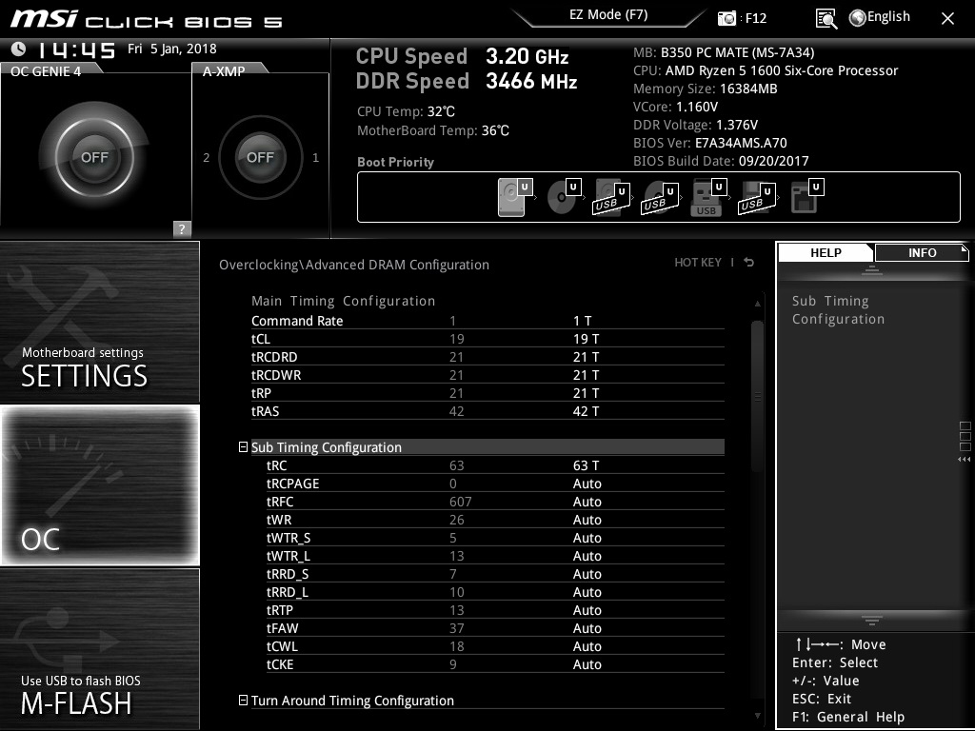Expand Turn Around Timing Configuration section

(x=243, y=701)
